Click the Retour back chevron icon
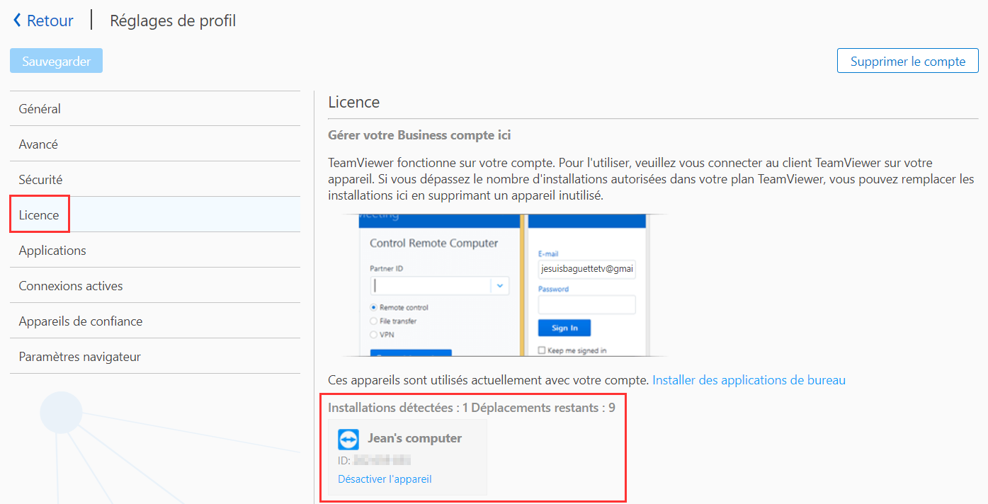This screenshot has width=988, height=504. (17, 21)
